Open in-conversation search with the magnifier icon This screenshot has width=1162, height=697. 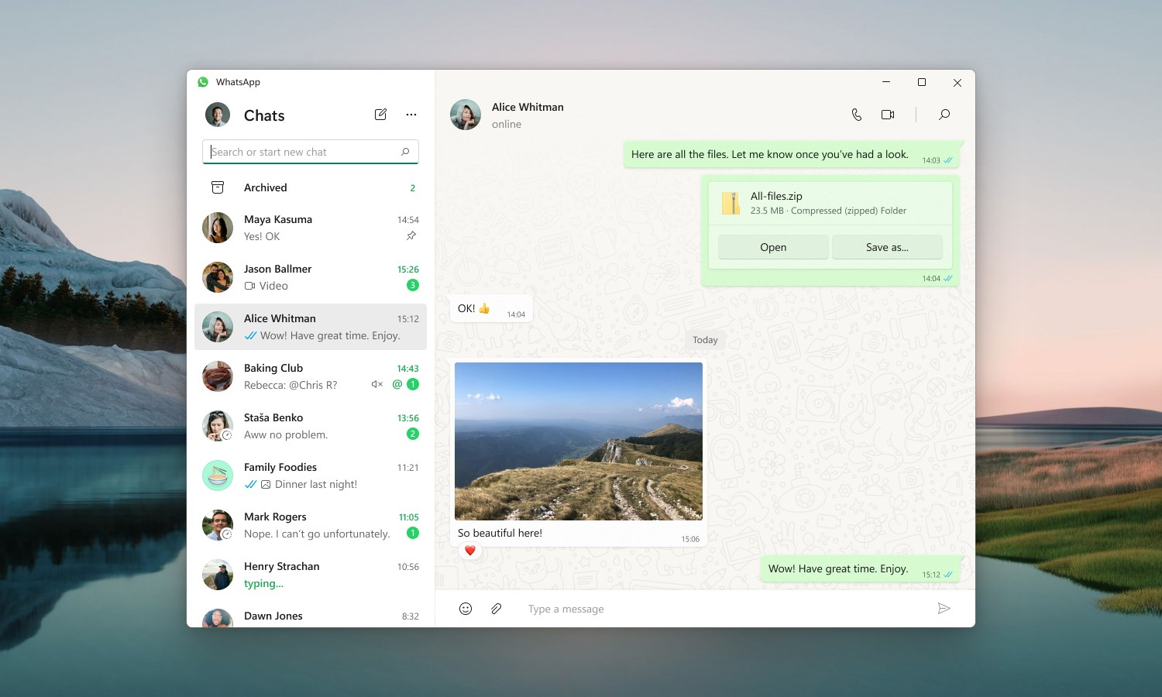pos(944,114)
